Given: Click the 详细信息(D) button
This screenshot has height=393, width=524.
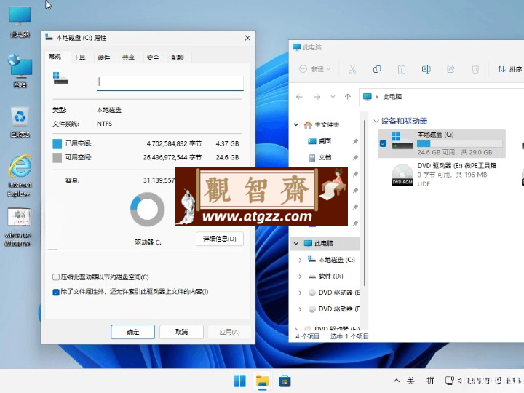Looking at the screenshot, I should [220, 239].
